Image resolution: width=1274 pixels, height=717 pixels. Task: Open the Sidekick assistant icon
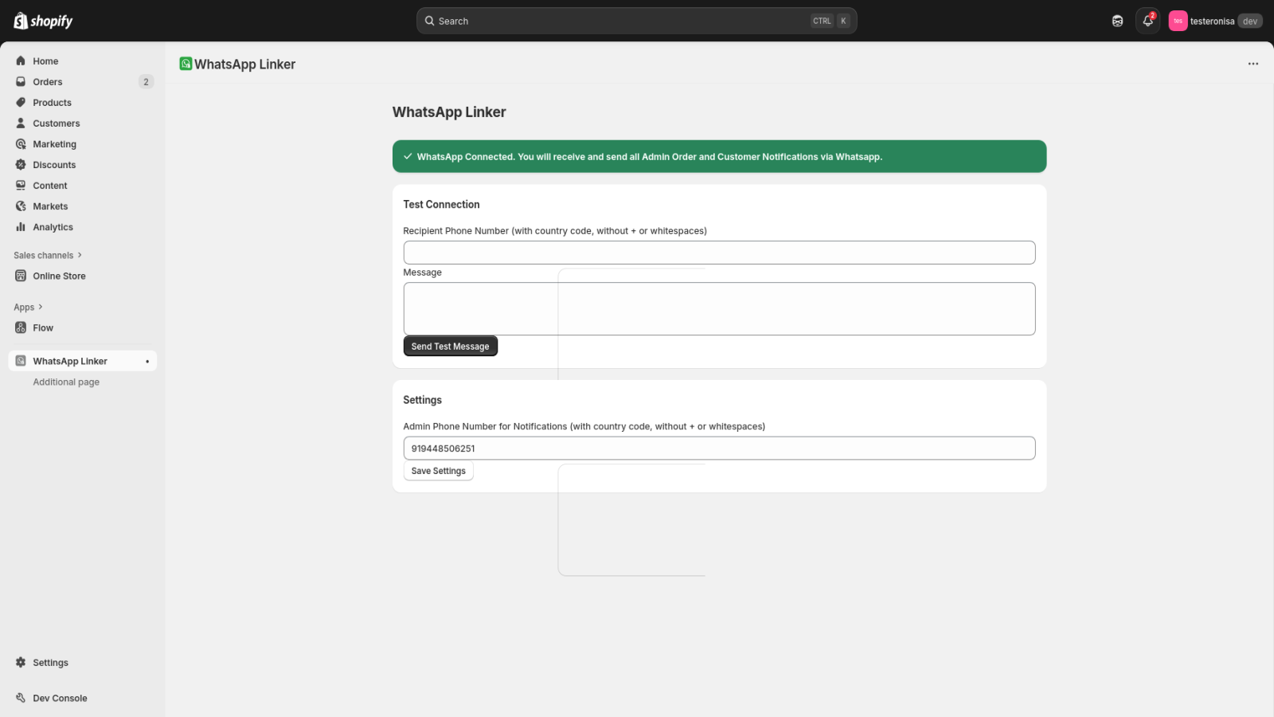tap(1117, 21)
